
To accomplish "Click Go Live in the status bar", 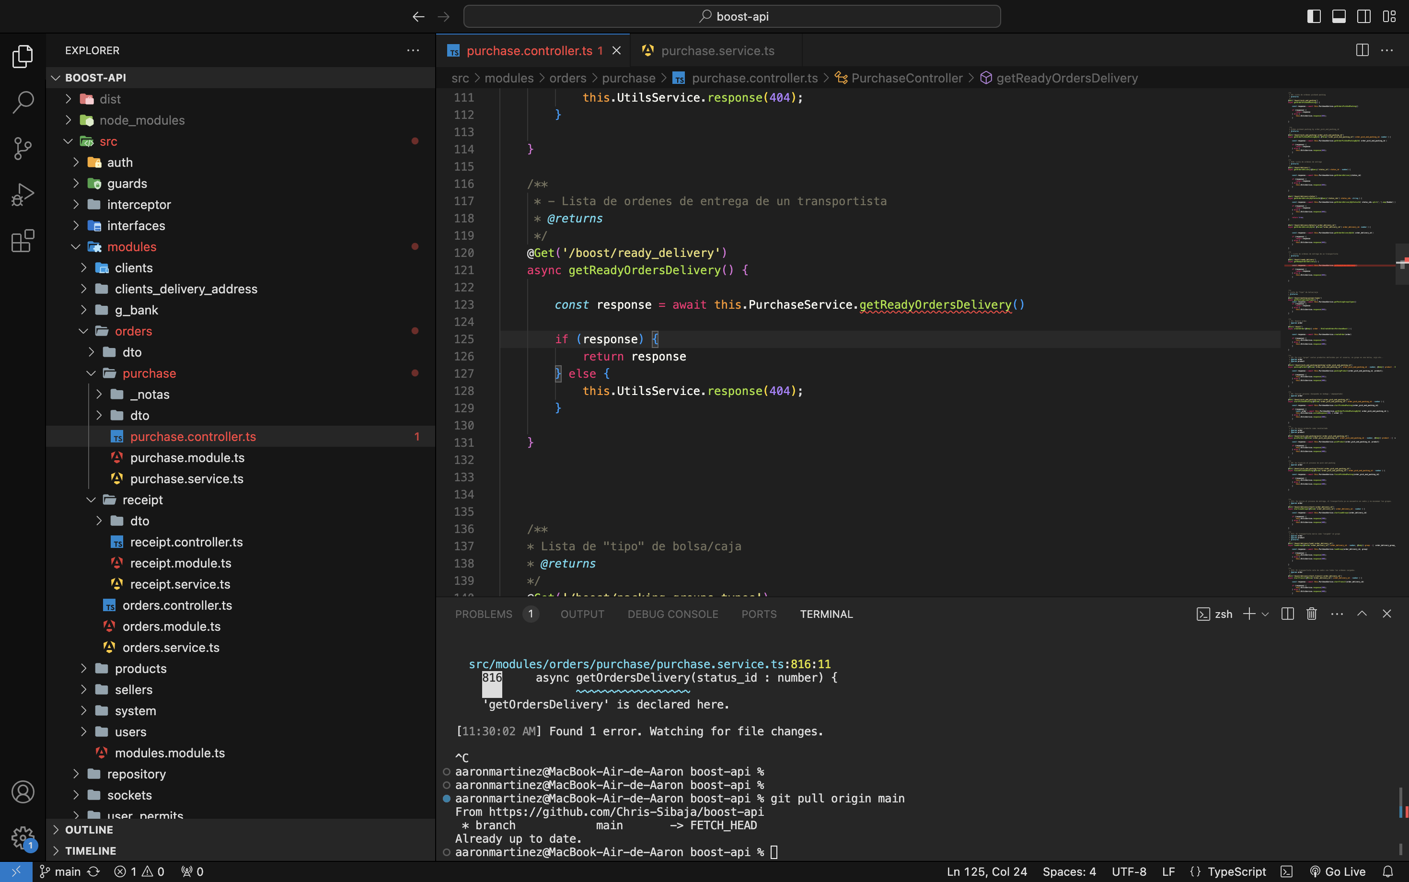I will click(x=1338, y=871).
